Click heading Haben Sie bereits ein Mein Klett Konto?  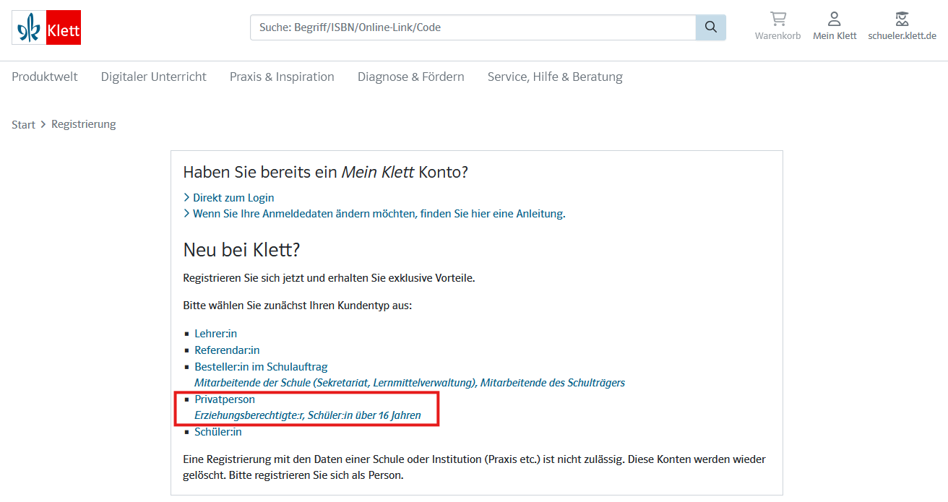(326, 172)
